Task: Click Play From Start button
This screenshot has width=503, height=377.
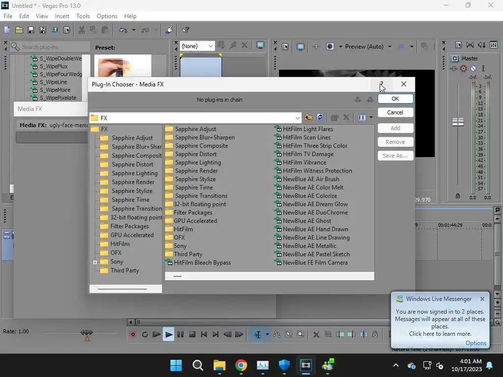Action: pos(157,334)
